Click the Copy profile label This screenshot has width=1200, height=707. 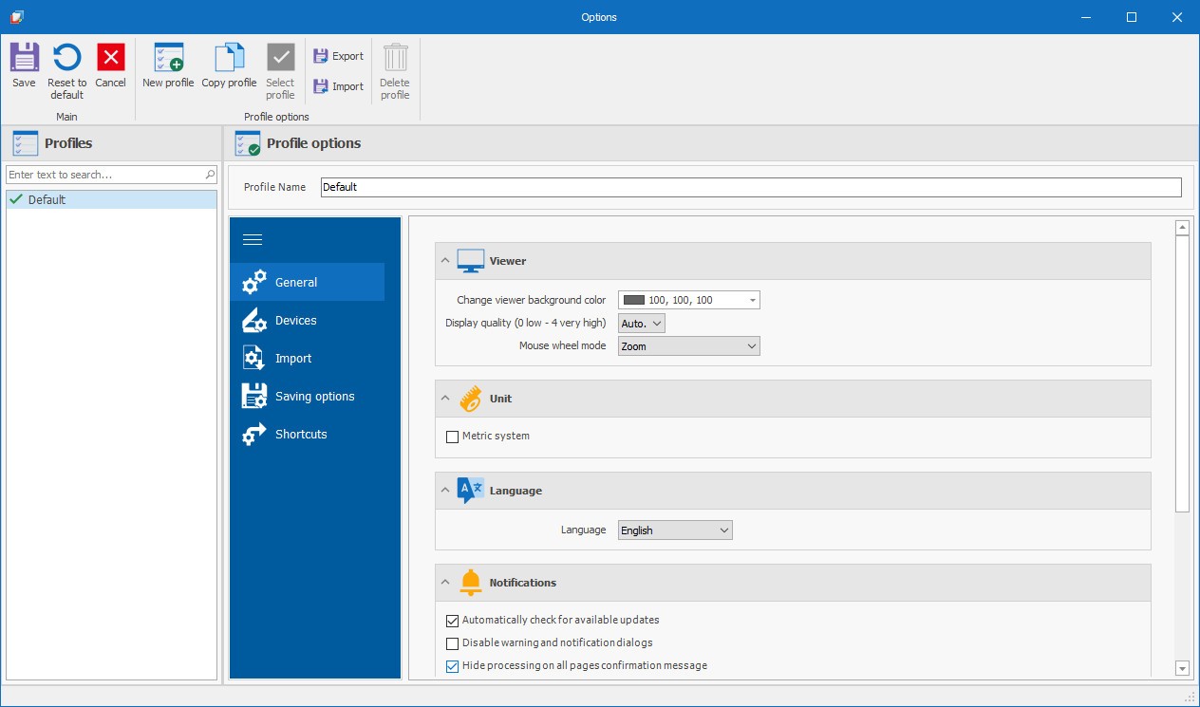pos(229,83)
